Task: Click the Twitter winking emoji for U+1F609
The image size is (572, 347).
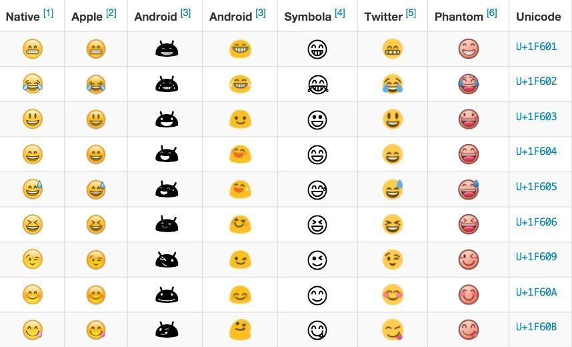Action: point(393,259)
